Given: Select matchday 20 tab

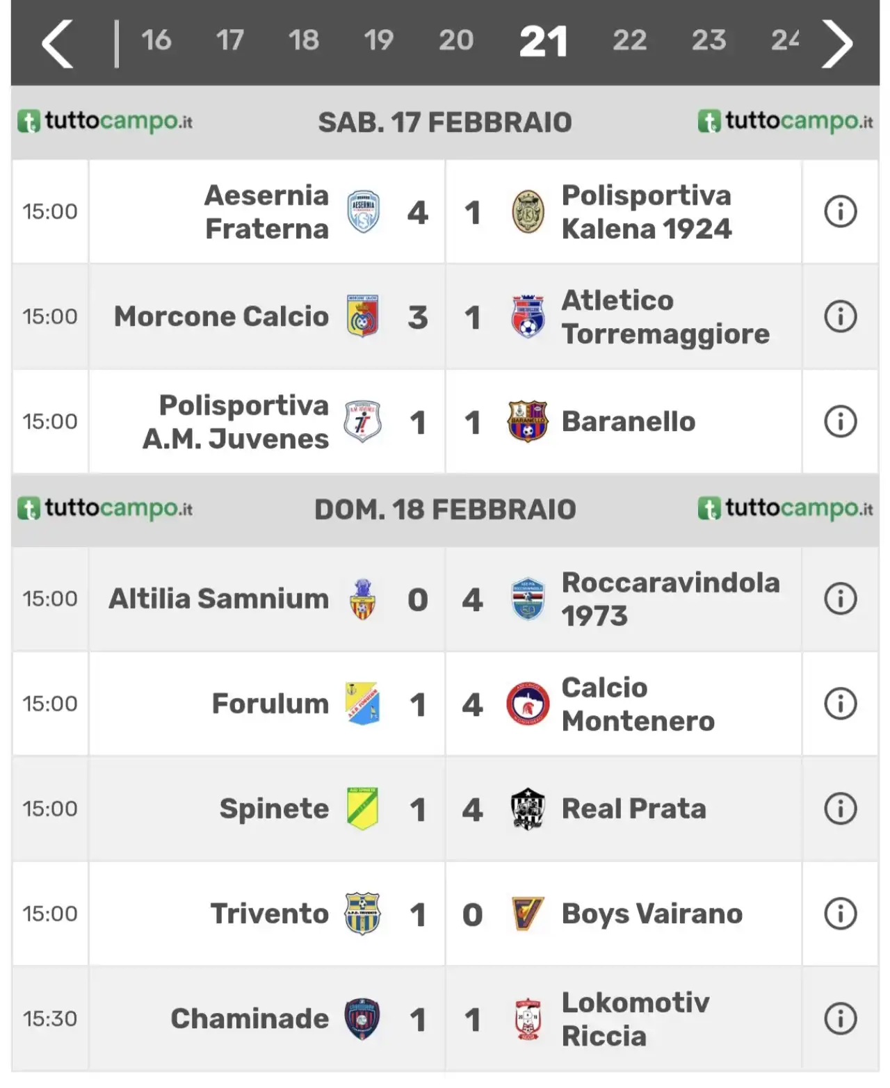Looking at the screenshot, I should (455, 40).
